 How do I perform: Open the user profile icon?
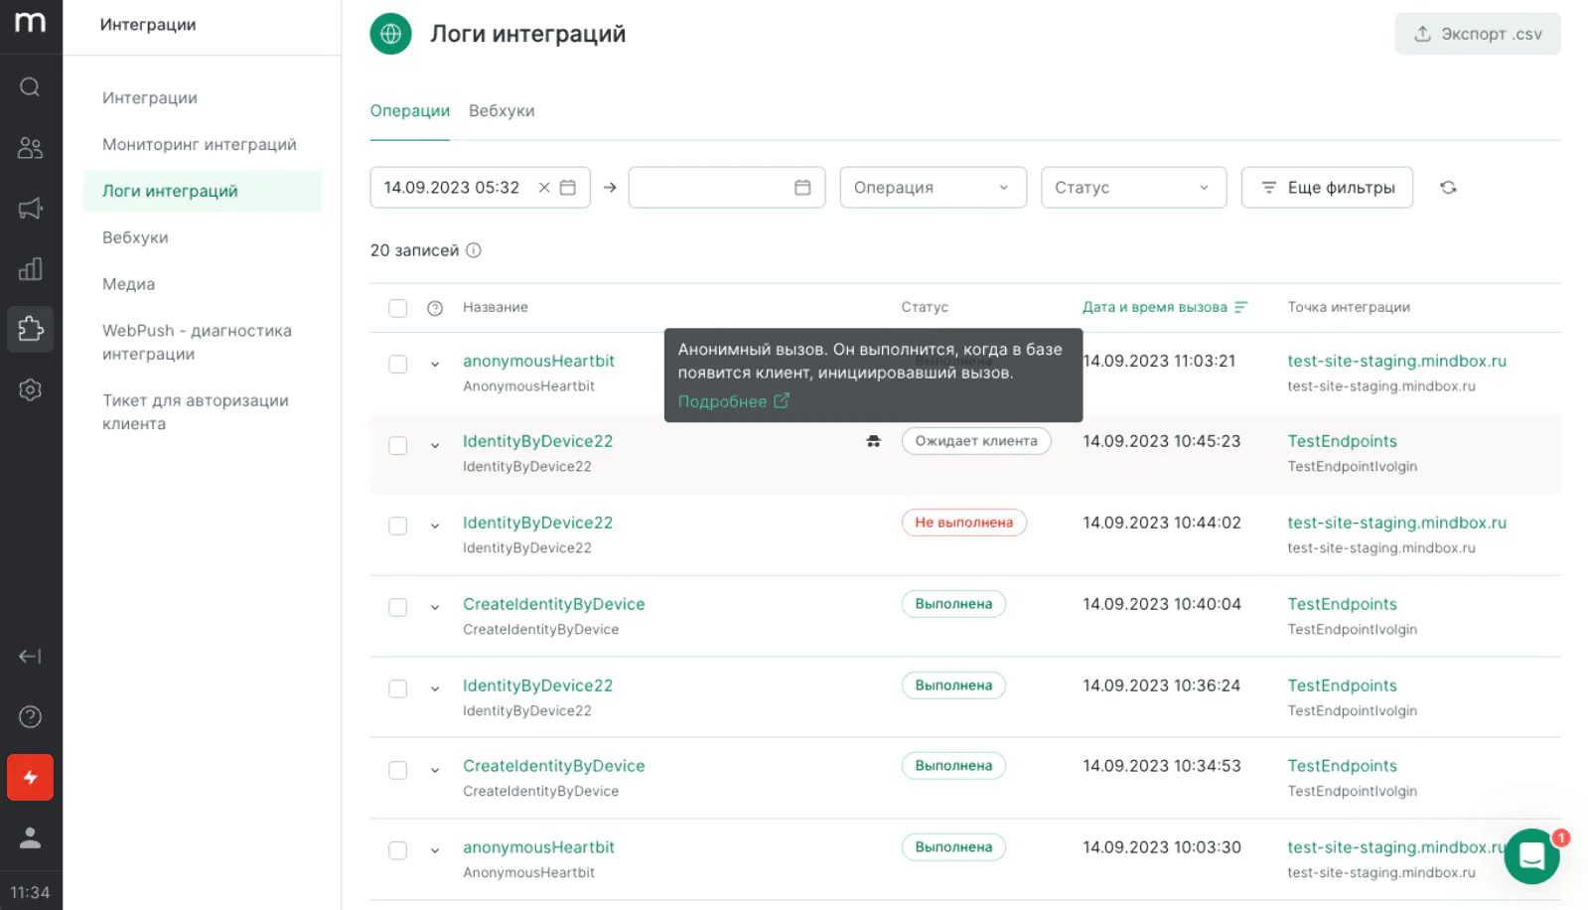tap(30, 837)
